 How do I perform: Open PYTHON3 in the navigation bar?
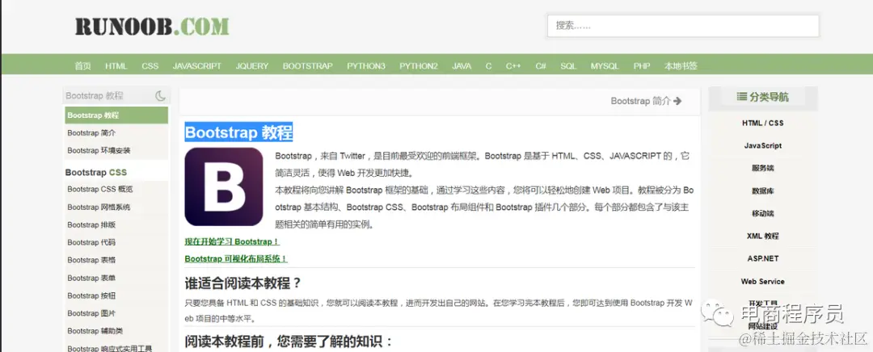366,65
